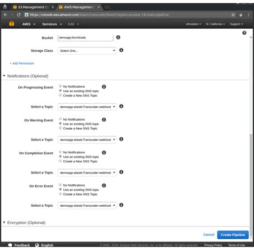
Task: Switch to AWS Management tab
Action: (79, 7)
